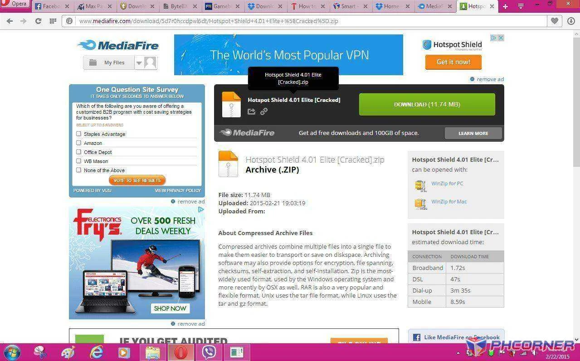
Task: Click the Fry's Electronics ad image
Action: 137,263
